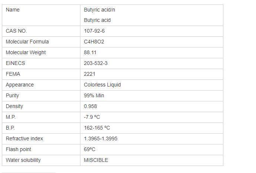Click the CAS number value 107-92-6

click(94, 31)
